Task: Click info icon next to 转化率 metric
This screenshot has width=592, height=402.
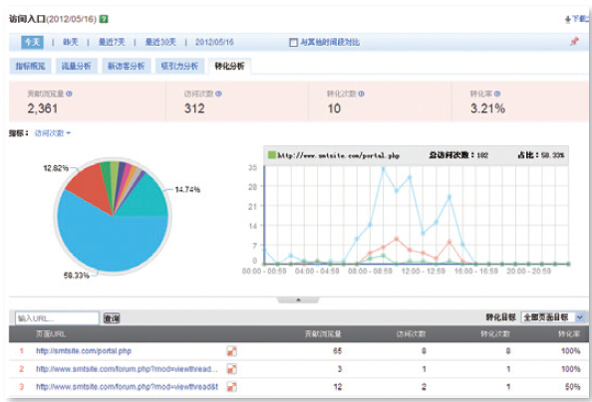Action: 497,94
